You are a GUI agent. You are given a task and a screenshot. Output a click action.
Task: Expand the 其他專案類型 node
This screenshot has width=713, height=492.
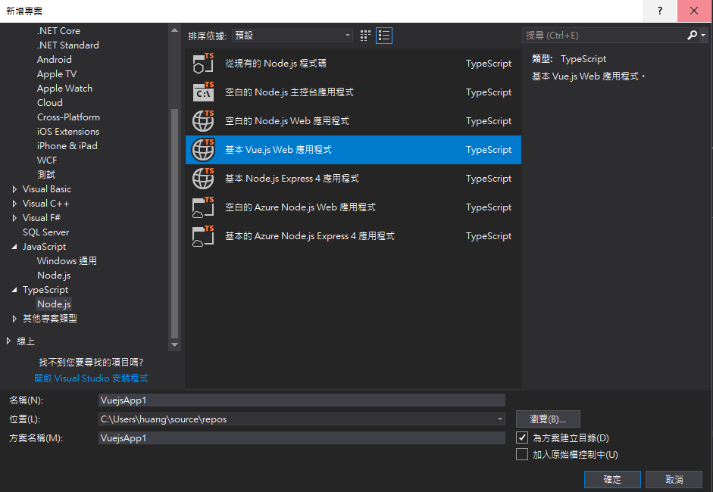[14, 319]
